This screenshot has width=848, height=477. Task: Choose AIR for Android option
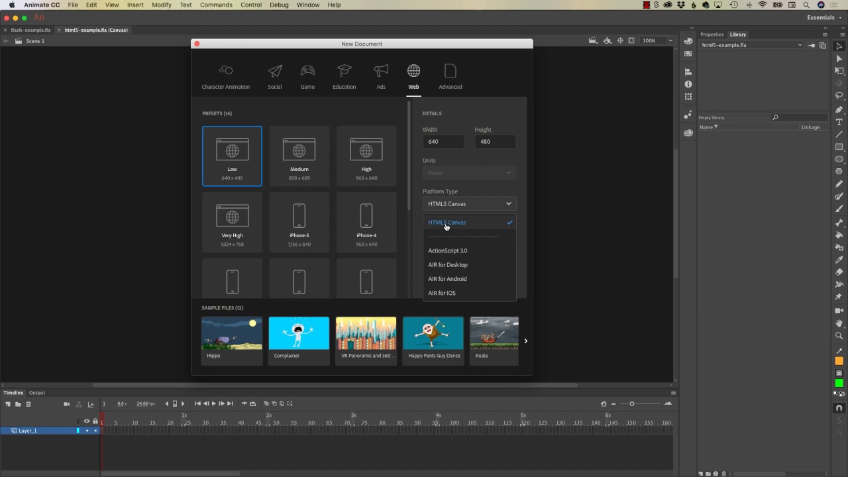point(447,279)
